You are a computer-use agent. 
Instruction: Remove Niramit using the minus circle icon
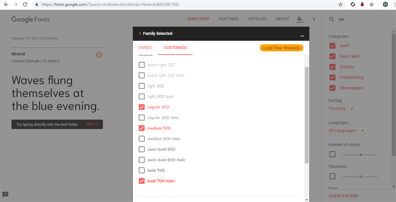pyautogui.click(x=99, y=55)
